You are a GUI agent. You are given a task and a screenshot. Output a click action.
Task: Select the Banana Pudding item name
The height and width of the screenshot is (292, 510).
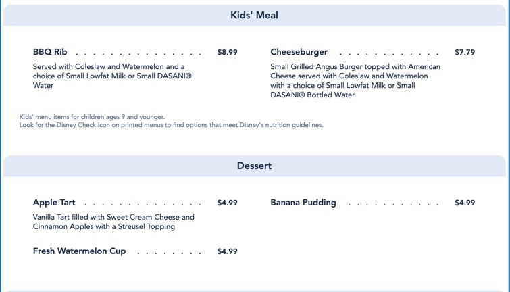tap(303, 203)
